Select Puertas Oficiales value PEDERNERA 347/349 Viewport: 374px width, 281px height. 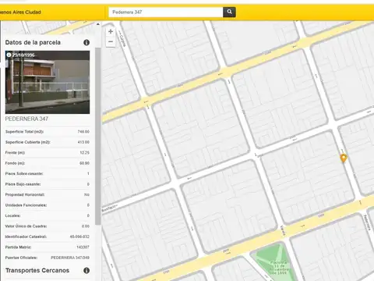point(70,258)
